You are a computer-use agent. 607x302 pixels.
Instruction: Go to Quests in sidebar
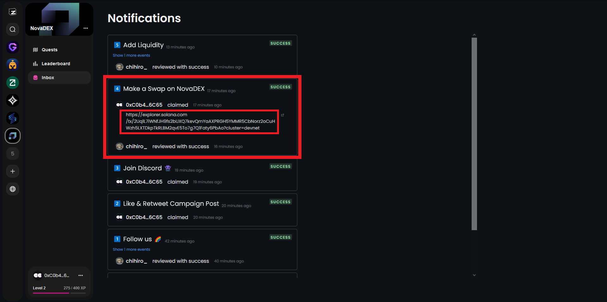(x=49, y=50)
